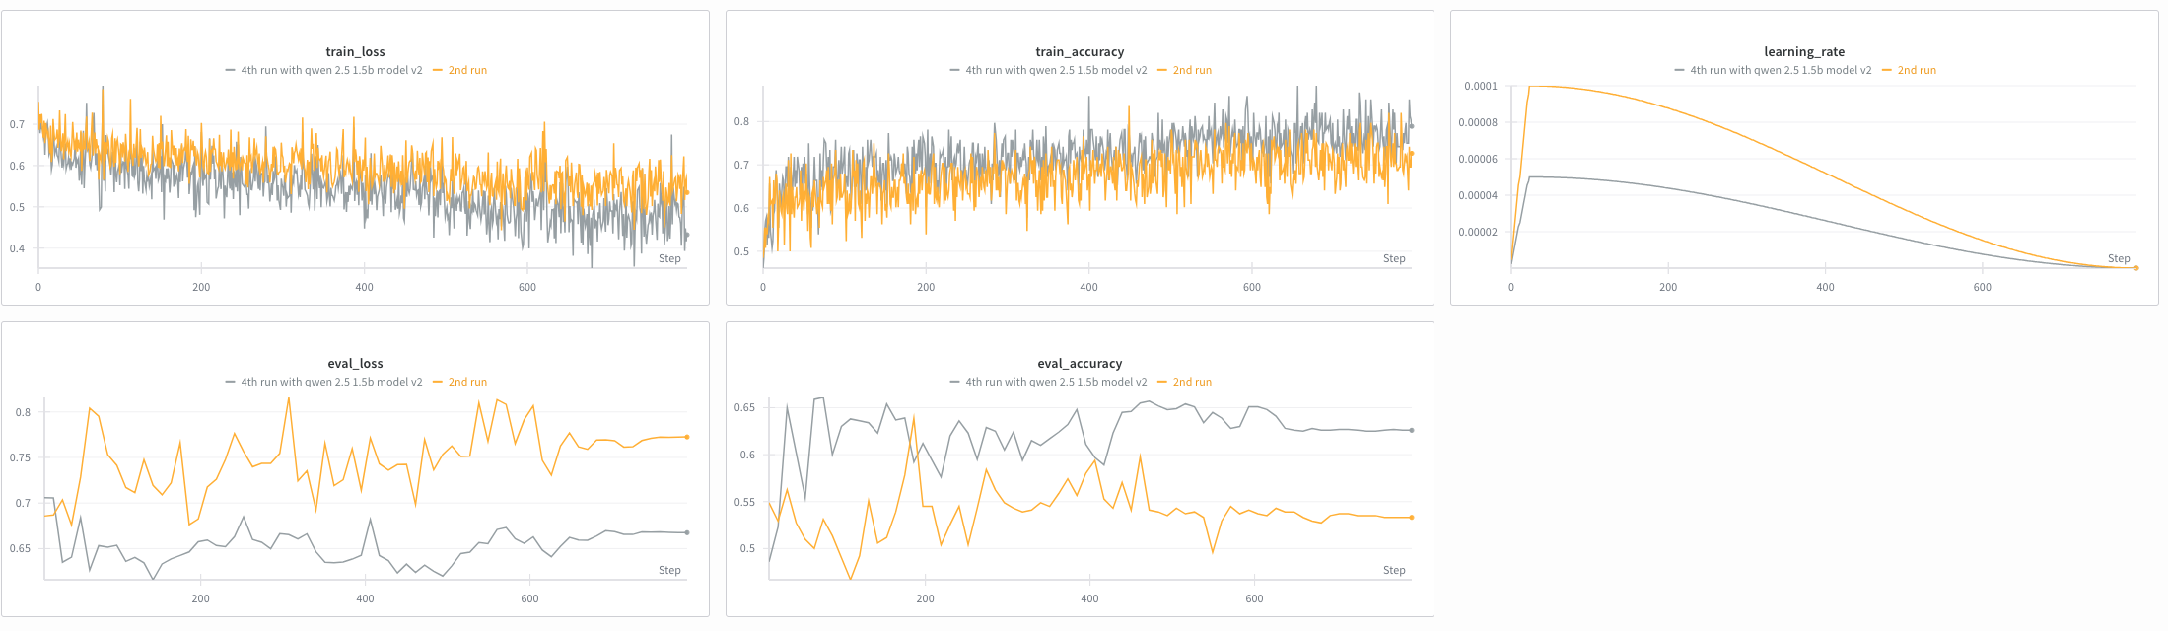Click "2nd run" legend in eval_loss chart
The image size is (2168, 631).
[467, 383]
